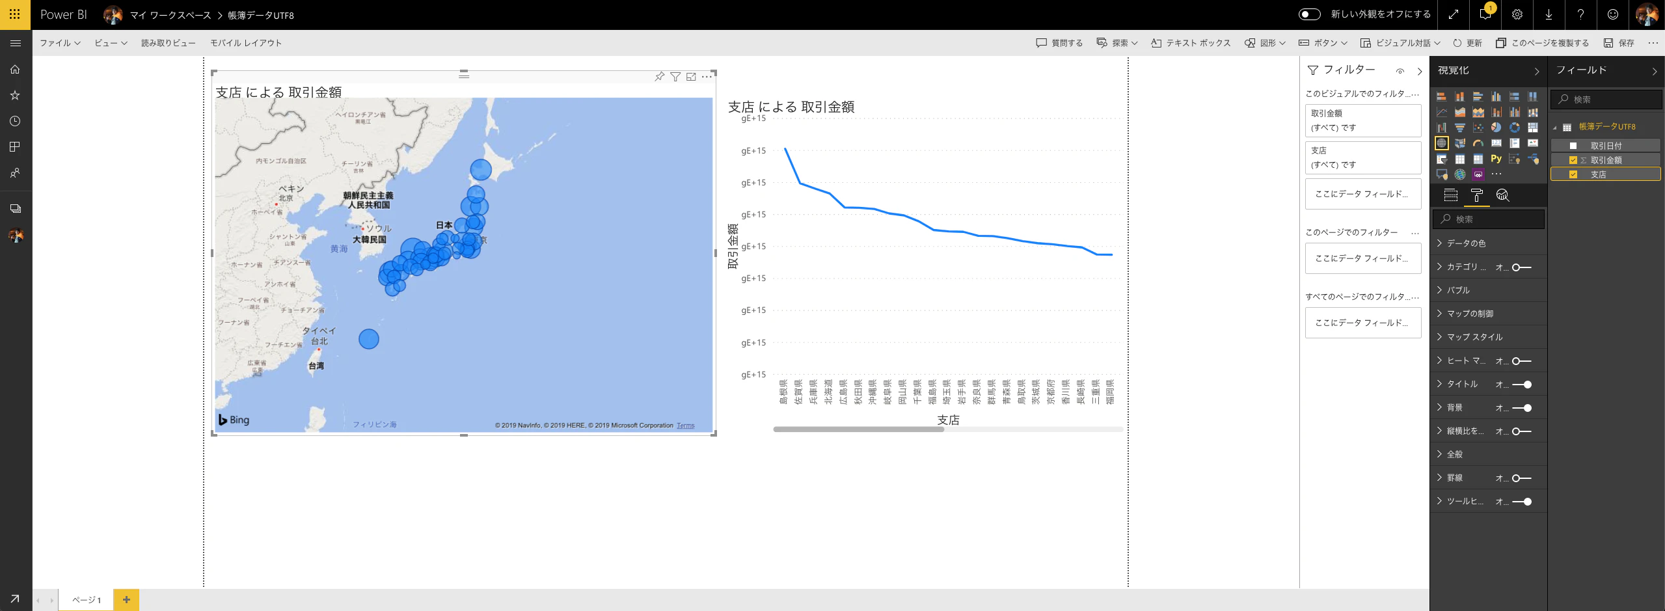The height and width of the screenshot is (611, 1665).
Task: Choose the treemap visualization icon
Action: pos(1533,128)
